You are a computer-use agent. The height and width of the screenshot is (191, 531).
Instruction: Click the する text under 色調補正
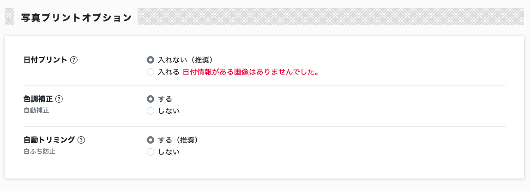(165, 99)
